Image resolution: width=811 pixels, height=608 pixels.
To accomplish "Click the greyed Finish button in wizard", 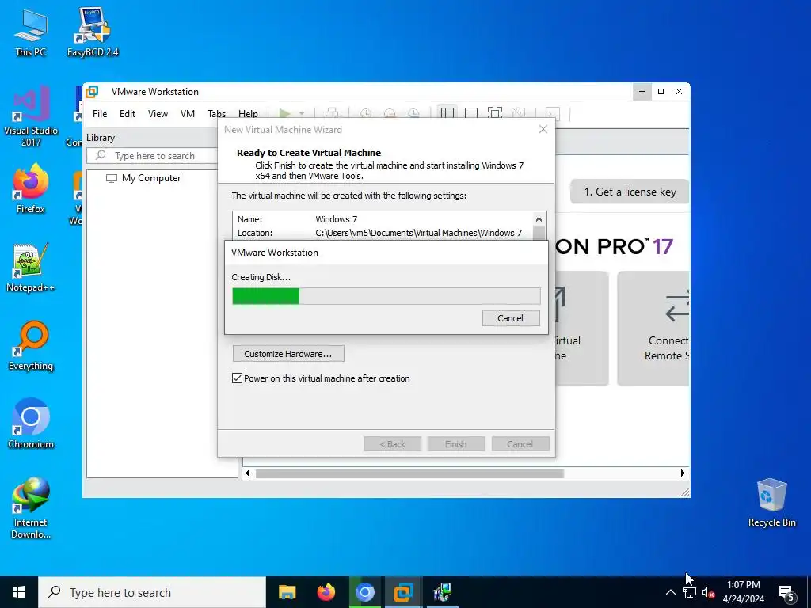I will pyautogui.click(x=455, y=444).
